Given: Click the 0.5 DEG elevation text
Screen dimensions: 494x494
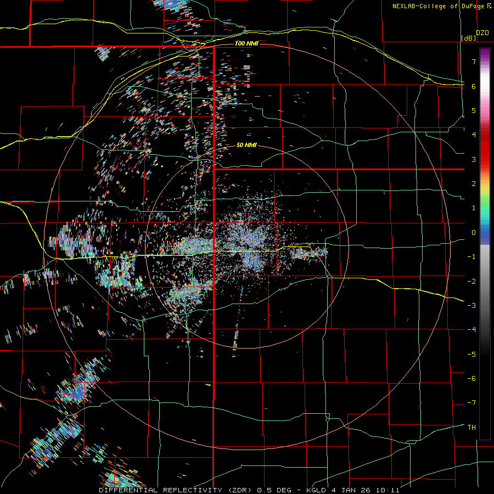Looking at the screenshot, I should point(273,490).
